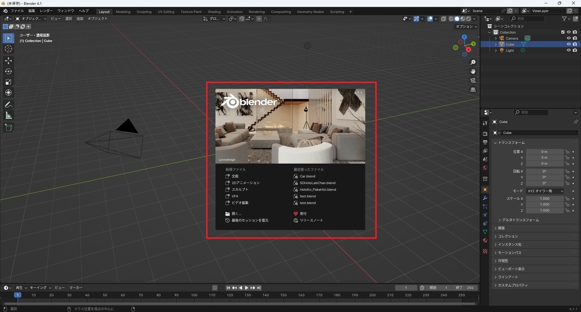Open the Object Data properties tab
581x312 pixels.
click(485, 232)
